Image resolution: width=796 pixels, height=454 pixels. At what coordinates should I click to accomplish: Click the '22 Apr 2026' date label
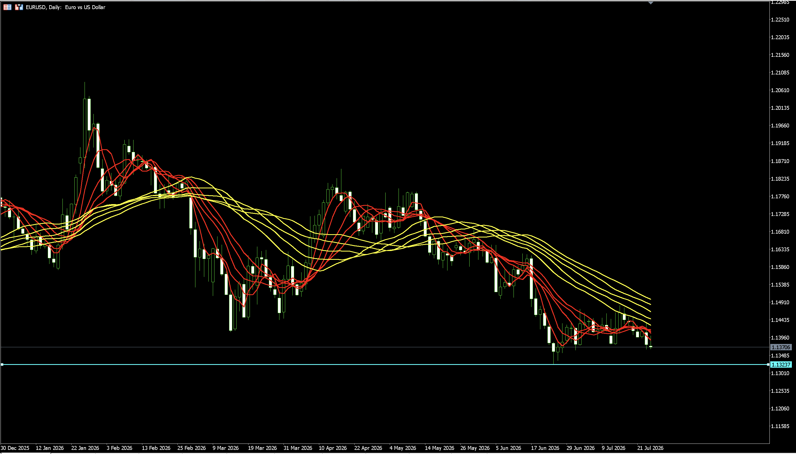pos(368,448)
